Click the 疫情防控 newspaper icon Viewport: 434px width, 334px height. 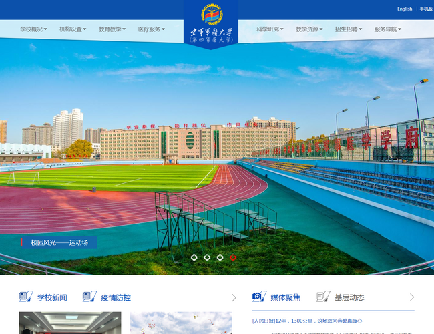click(x=89, y=297)
